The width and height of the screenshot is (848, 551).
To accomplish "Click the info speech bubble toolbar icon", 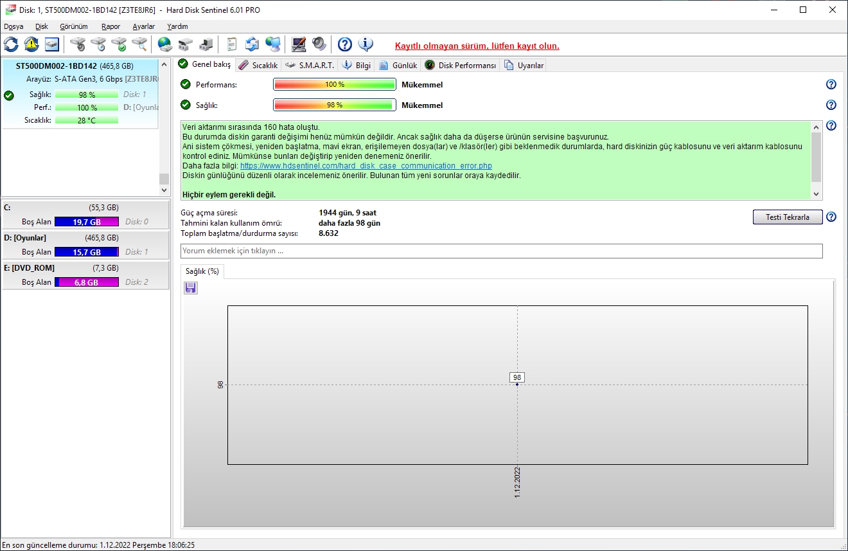I will coord(366,44).
